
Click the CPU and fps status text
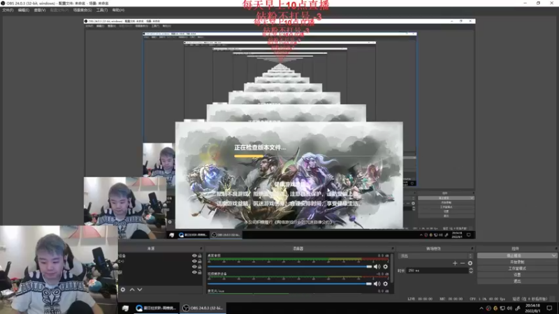(487, 299)
